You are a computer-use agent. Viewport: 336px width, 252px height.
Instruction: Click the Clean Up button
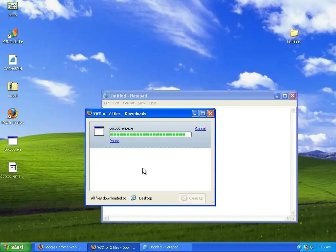[x=192, y=198]
